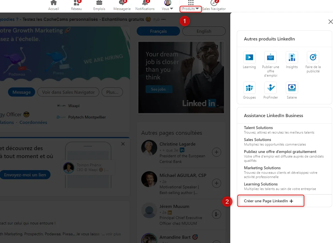Dismiss the mobile app promo card
This screenshot has height=243, width=333.
(x=123, y=144)
